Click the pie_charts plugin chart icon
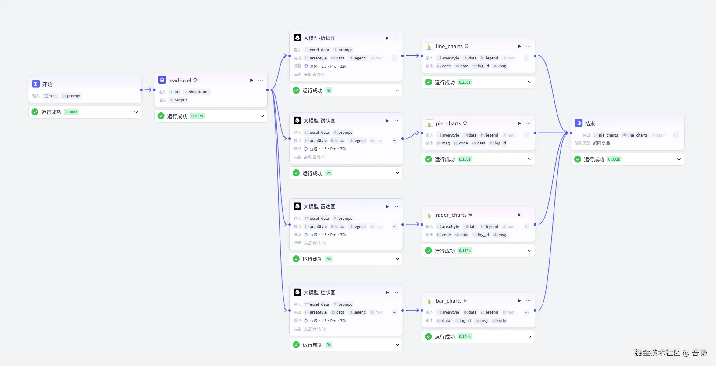The image size is (716, 366). click(429, 123)
